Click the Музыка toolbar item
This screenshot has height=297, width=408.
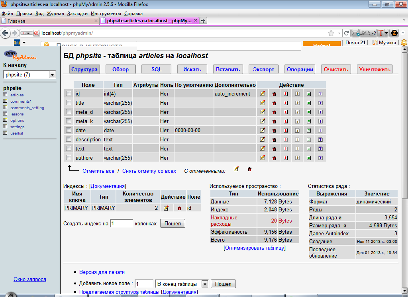[x=384, y=42]
